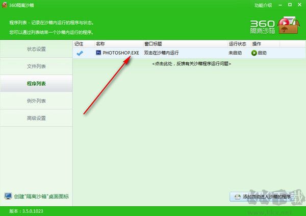This screenshot has height=216, width=306.
Task: Click the 360隔离沙箱 title bar app icon
Action: pyautogui.click(x=5, y=5)
